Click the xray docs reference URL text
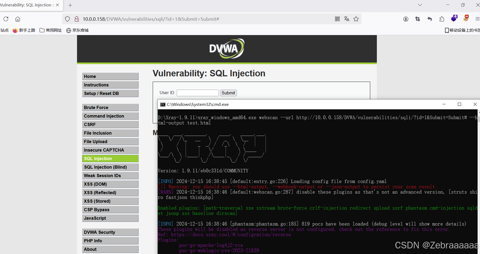480x254 pixels. click(x=231, y=235)
